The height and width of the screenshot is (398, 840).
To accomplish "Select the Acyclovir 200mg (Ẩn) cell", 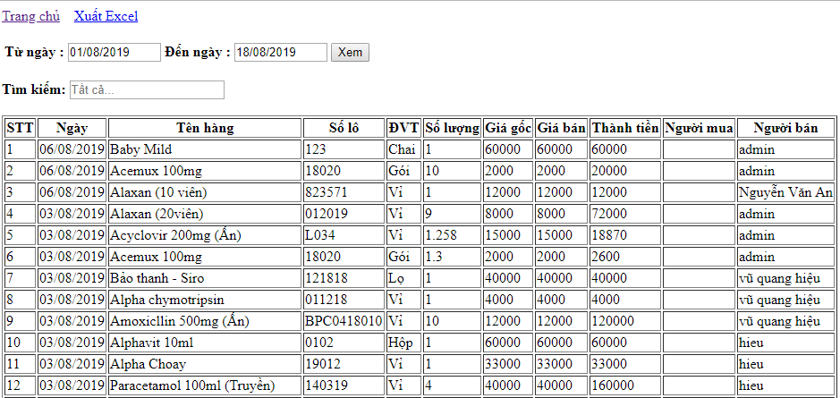I will click(205, 235).
